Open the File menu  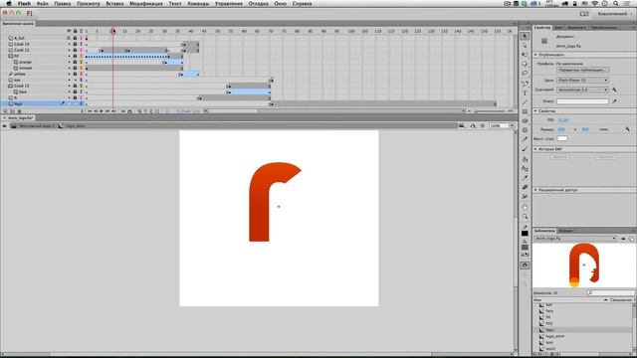coord(42,3)
